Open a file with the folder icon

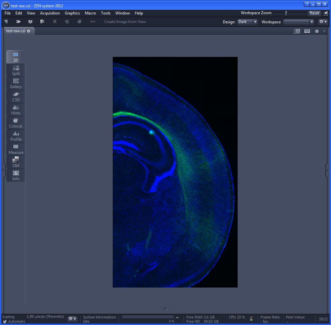coord(18,22)
